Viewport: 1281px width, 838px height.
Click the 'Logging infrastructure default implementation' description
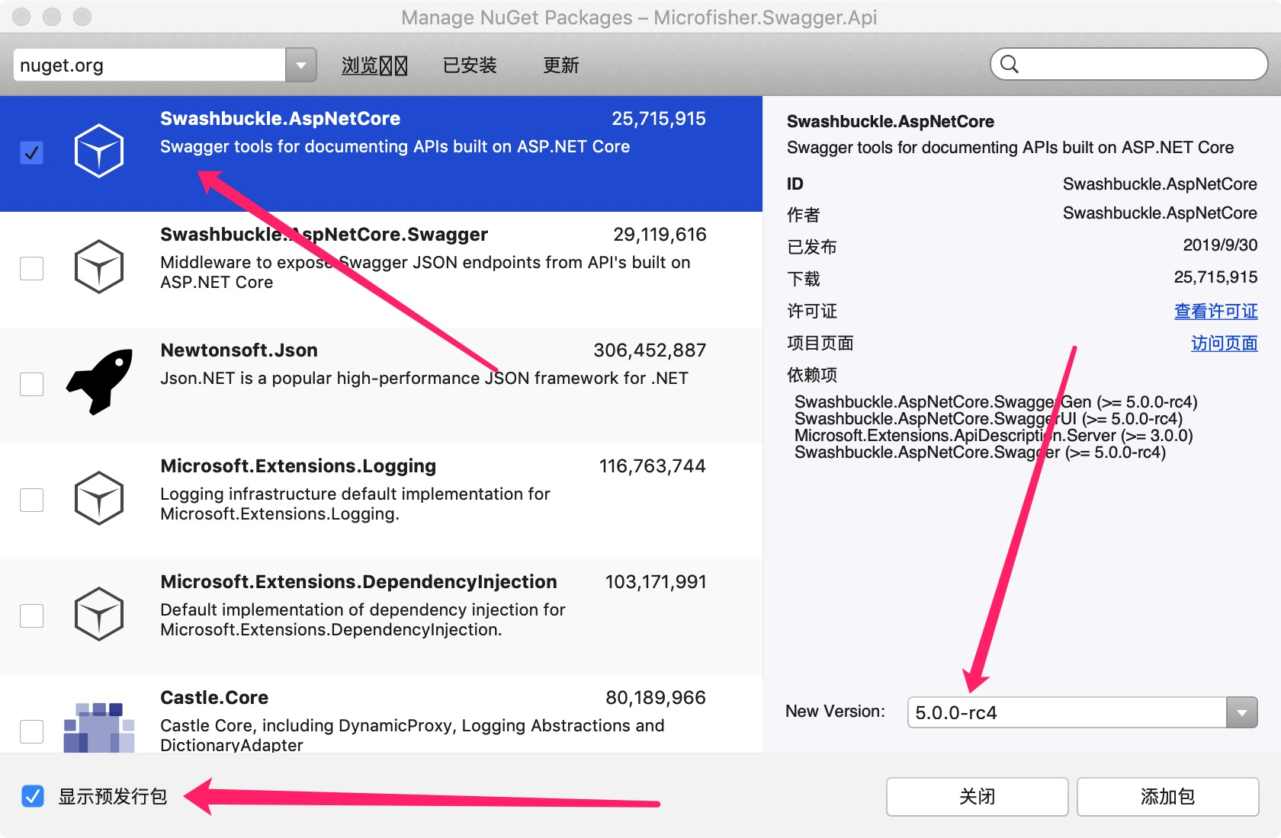355,504
